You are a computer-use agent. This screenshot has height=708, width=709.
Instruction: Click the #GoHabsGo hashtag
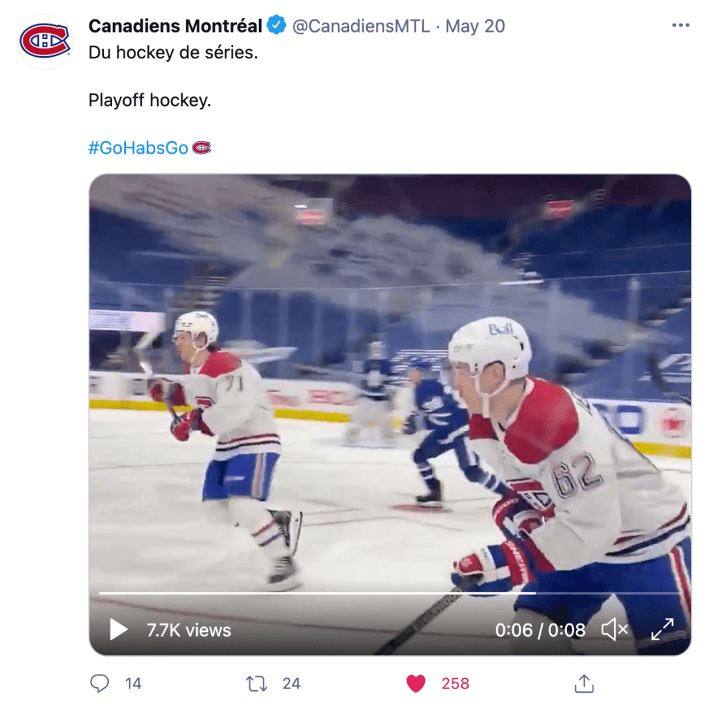(138, 148)
